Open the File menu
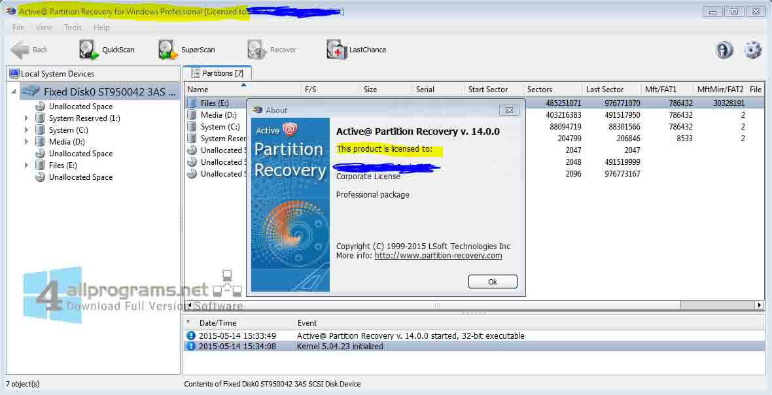Viewport: 772px width, 395px height. 18,27
